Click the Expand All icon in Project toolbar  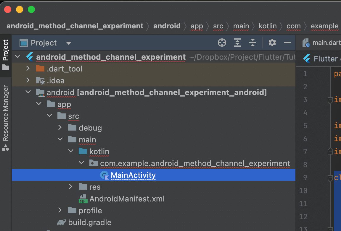(x=237, y=43)
